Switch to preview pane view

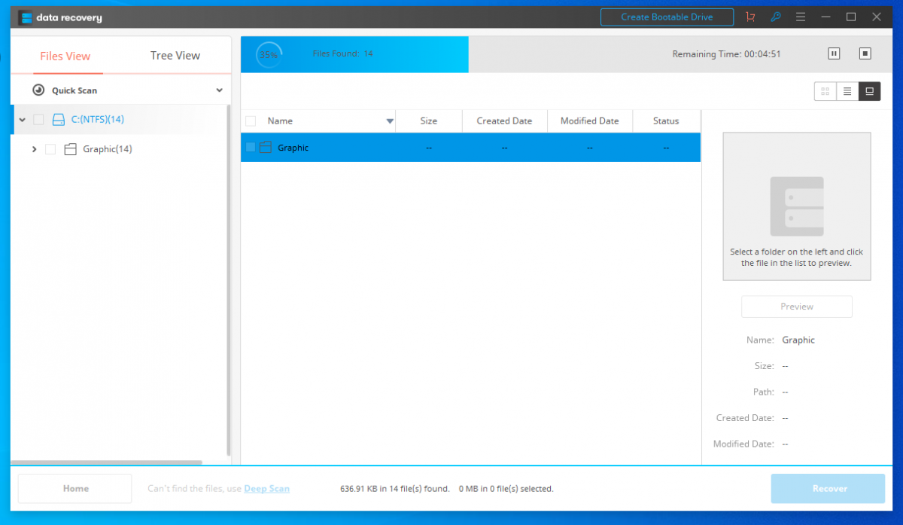869,91
